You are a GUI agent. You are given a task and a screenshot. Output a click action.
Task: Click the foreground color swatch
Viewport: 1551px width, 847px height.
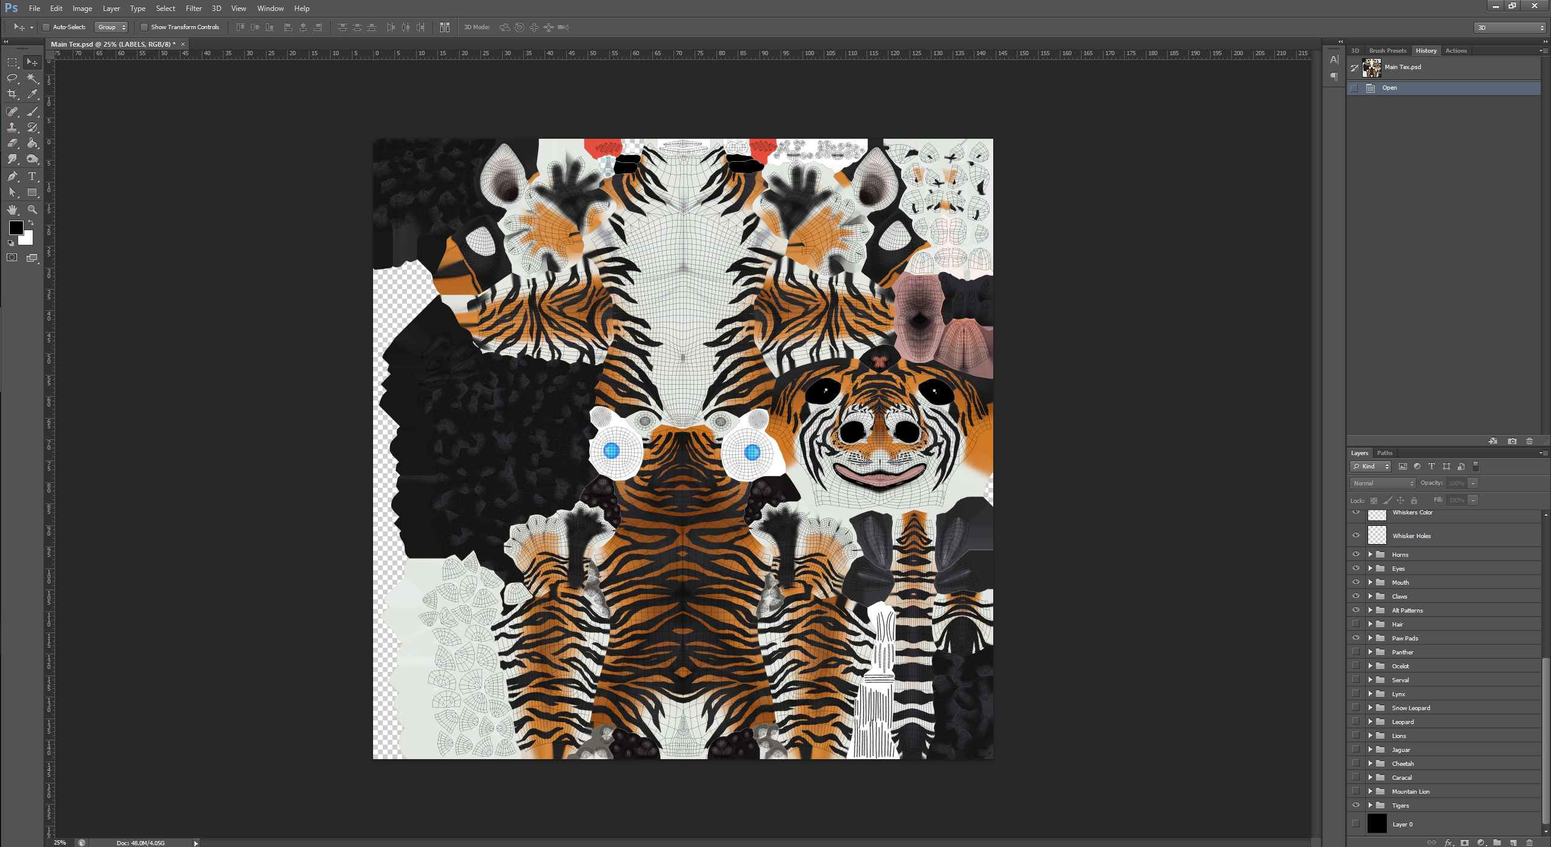pos(16,228)
